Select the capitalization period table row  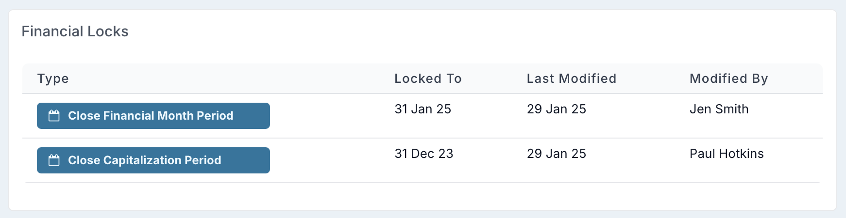point(423,160)
